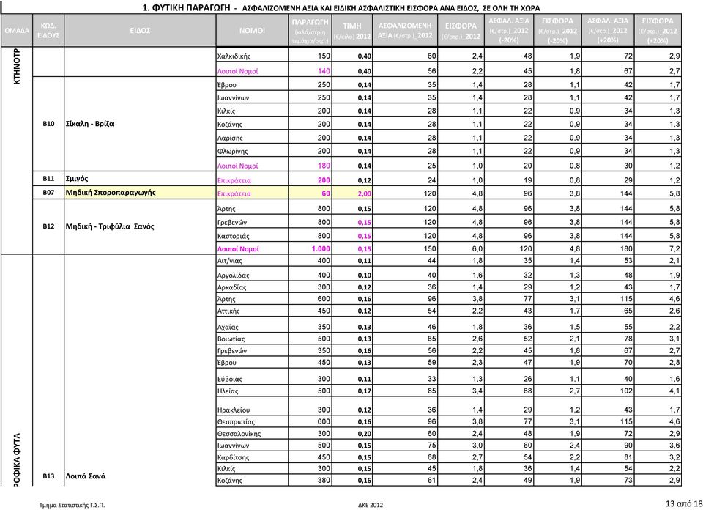The width and height of the screenshot is (703, 510).
Task: Click production value "380" in the last Κοζάνης row
Action: [x=324, y=481]
